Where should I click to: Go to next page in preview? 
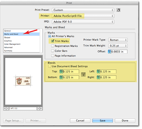pyautogui.click(x=38, y=108)
